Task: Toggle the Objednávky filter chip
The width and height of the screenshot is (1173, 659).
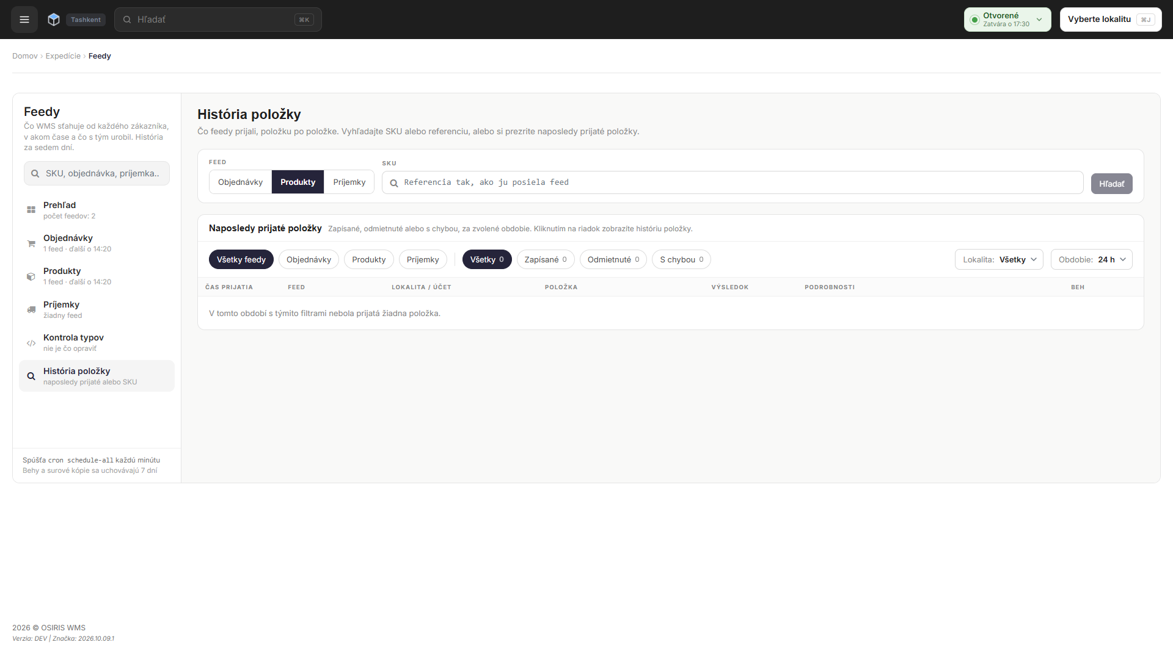Action: [309, 259]
